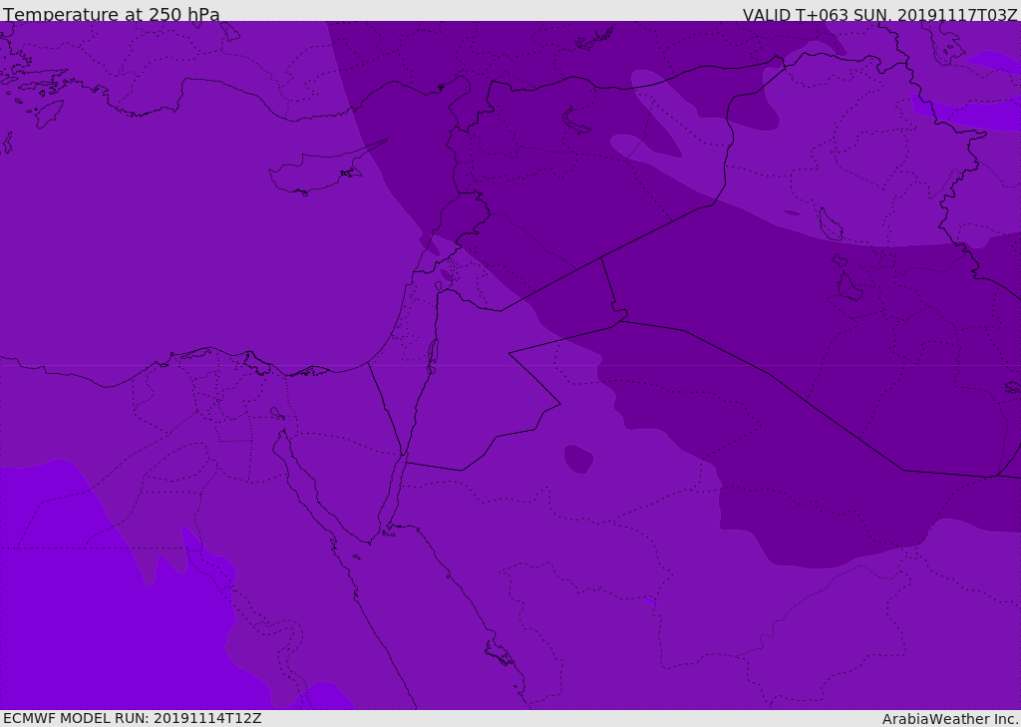1021x727 pixels.
Task: Click the ArabiaWeather Inc. credit text
Action: (x=950, y=719)
